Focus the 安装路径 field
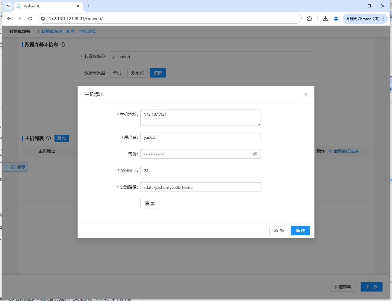 pyautogui.click(x=200, y=187)
